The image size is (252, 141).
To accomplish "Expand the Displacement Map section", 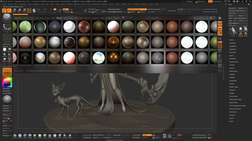I will pos(235,99).
